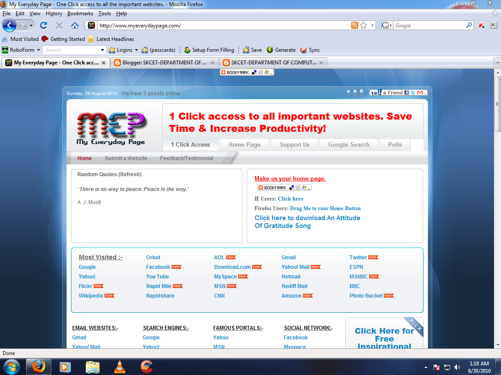501x375 pixels.
Task: Open the Rapidshare link
Action: tap(160, 295)
